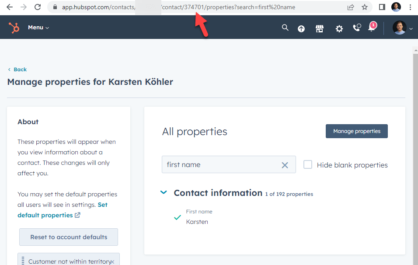
Task: Click the HubSpot sprocket logo
Action: point(14,27)
